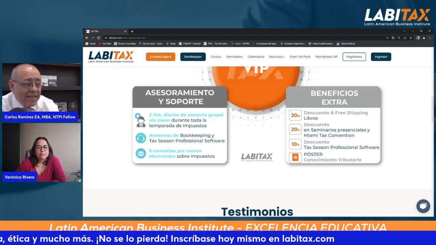Screen dimensions: 436x245
Task: Click the Ingresar button
Action: pyautogui.click(x=381, y=57)
